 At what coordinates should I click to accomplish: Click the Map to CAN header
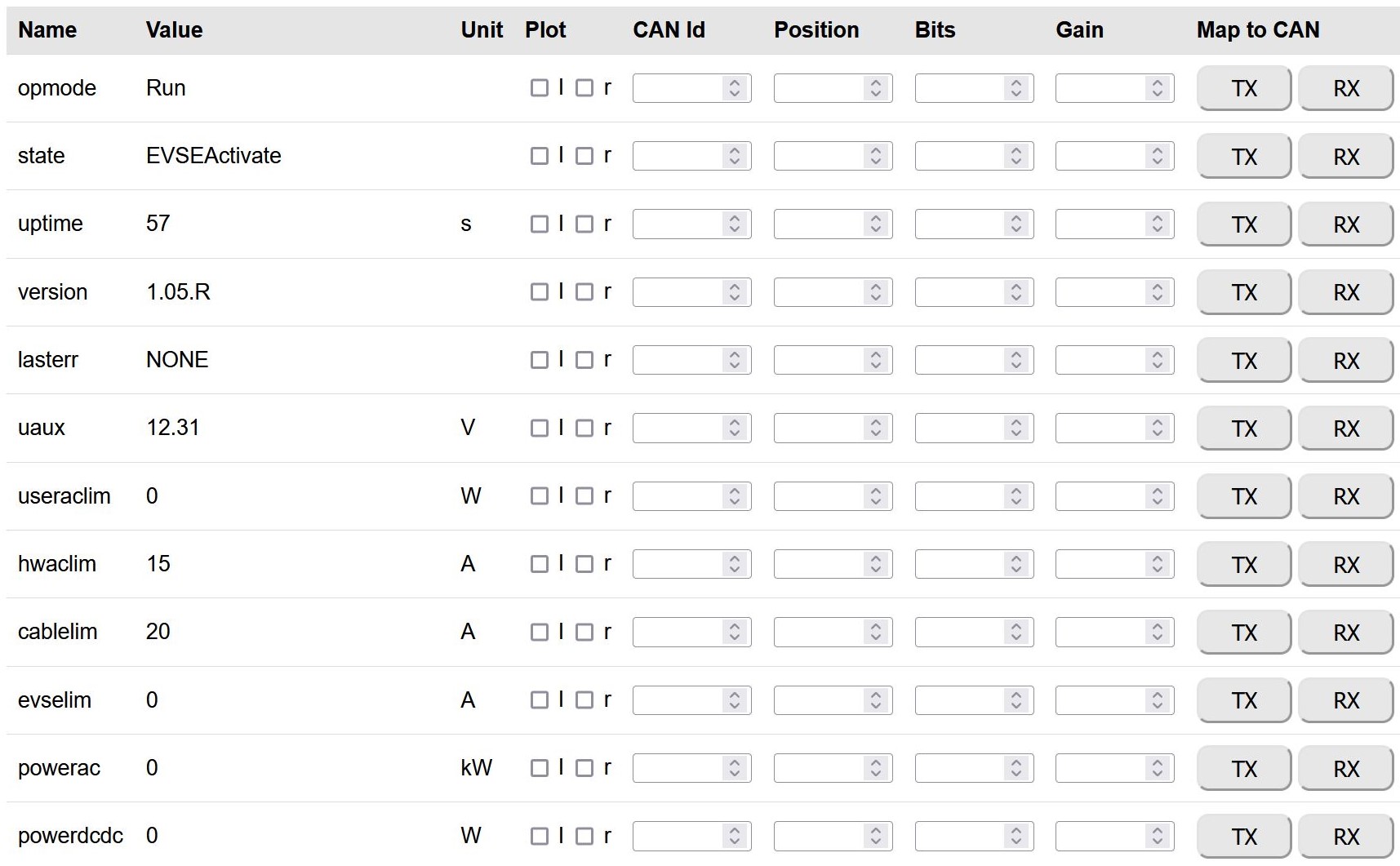(1257, 30)
